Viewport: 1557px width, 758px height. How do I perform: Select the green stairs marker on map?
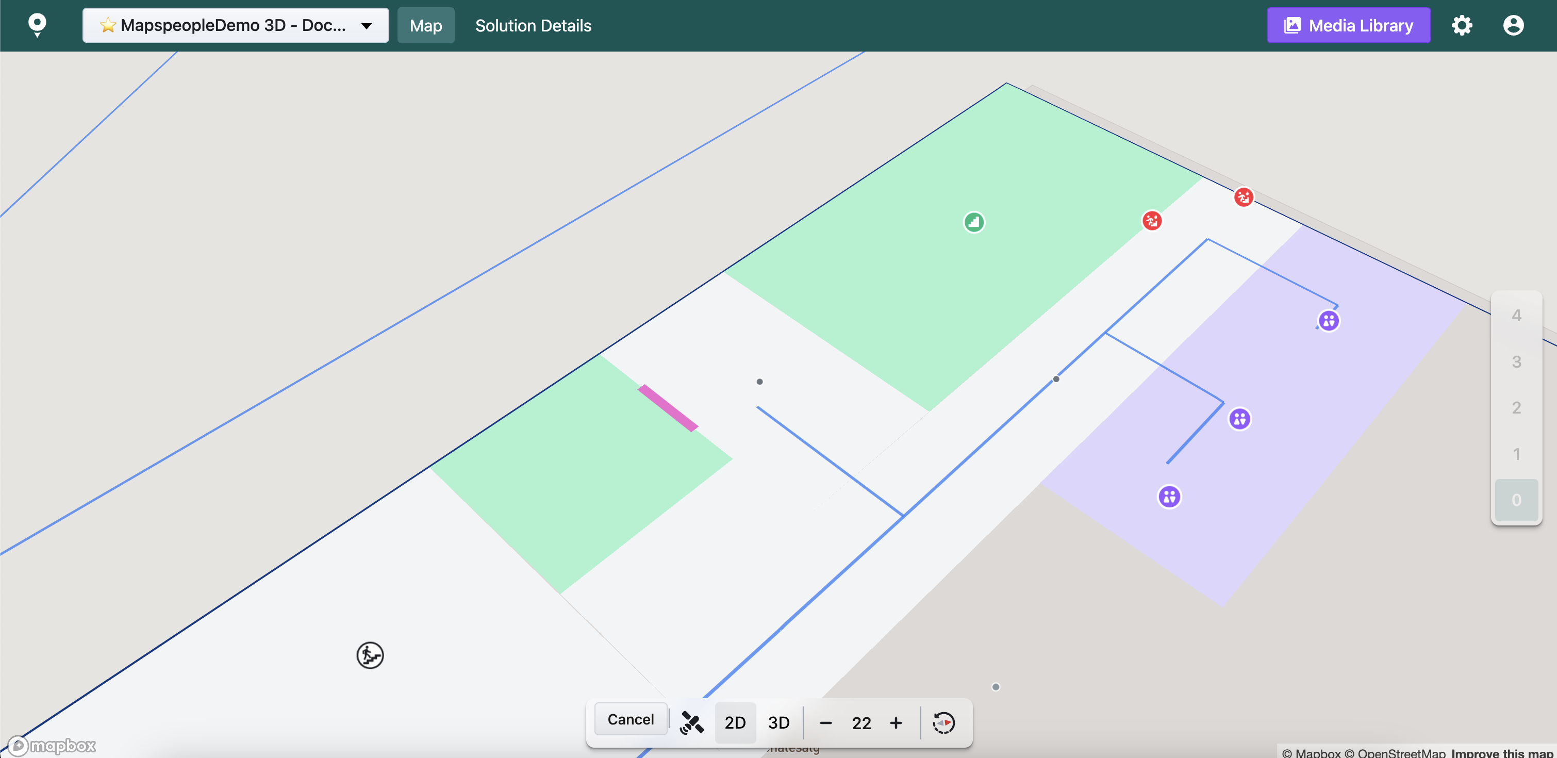(x=973, y=222)
